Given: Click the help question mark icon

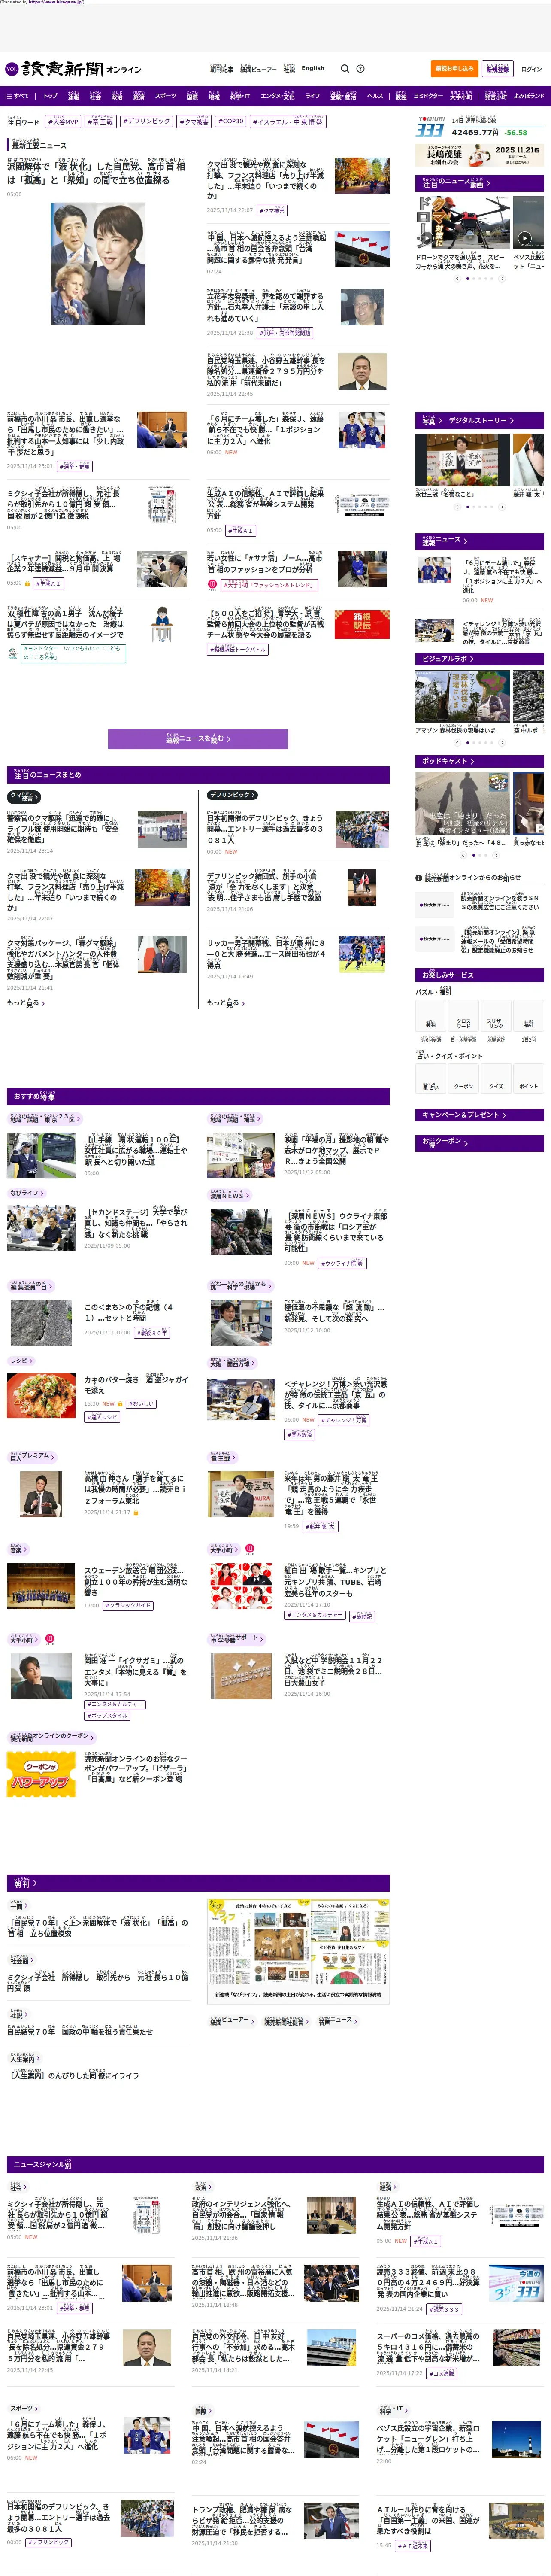Looking at the screenshot, I should [360, 69].
